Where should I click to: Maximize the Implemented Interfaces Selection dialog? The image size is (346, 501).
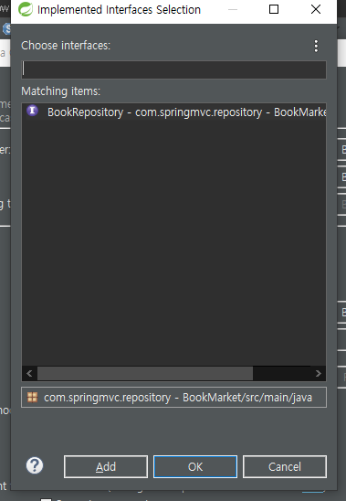274,9
